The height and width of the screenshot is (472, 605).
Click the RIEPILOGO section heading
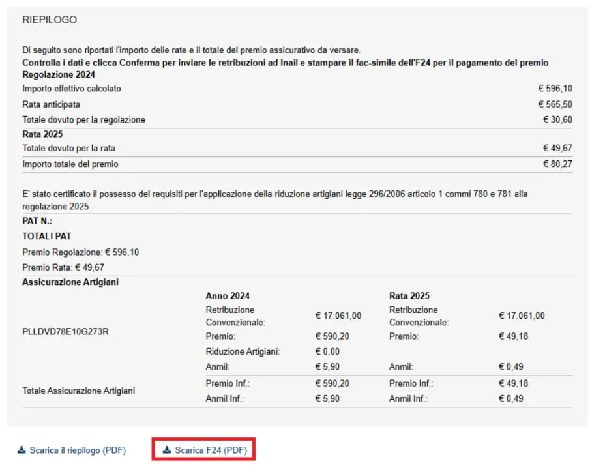(x=50, y=20)
